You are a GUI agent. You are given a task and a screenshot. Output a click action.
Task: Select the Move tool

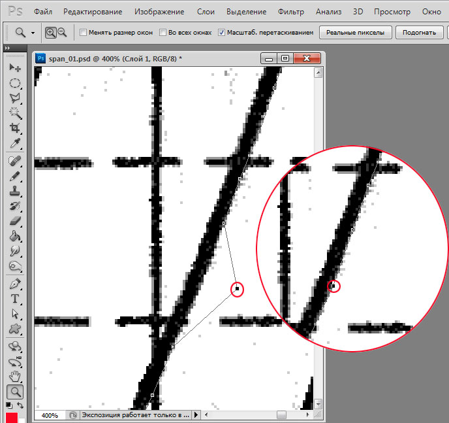(14, 68)
